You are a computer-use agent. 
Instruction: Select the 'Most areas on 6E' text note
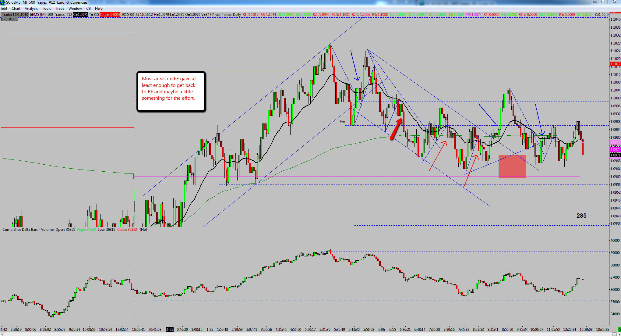[171, 91]
